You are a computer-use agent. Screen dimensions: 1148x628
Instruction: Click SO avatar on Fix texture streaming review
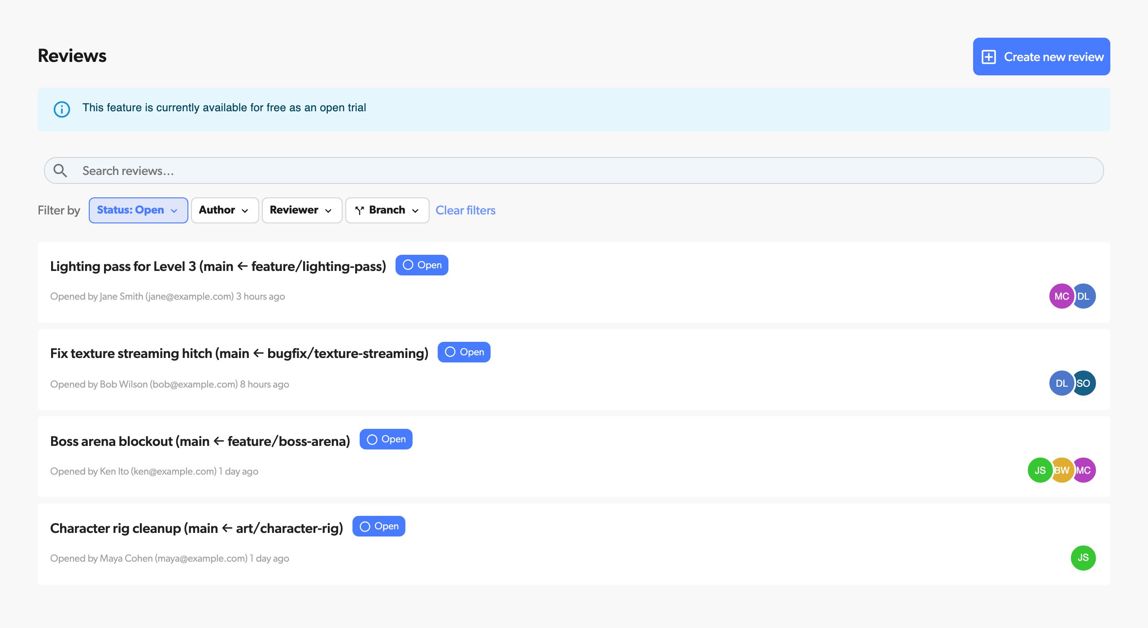coord(1085,383)
